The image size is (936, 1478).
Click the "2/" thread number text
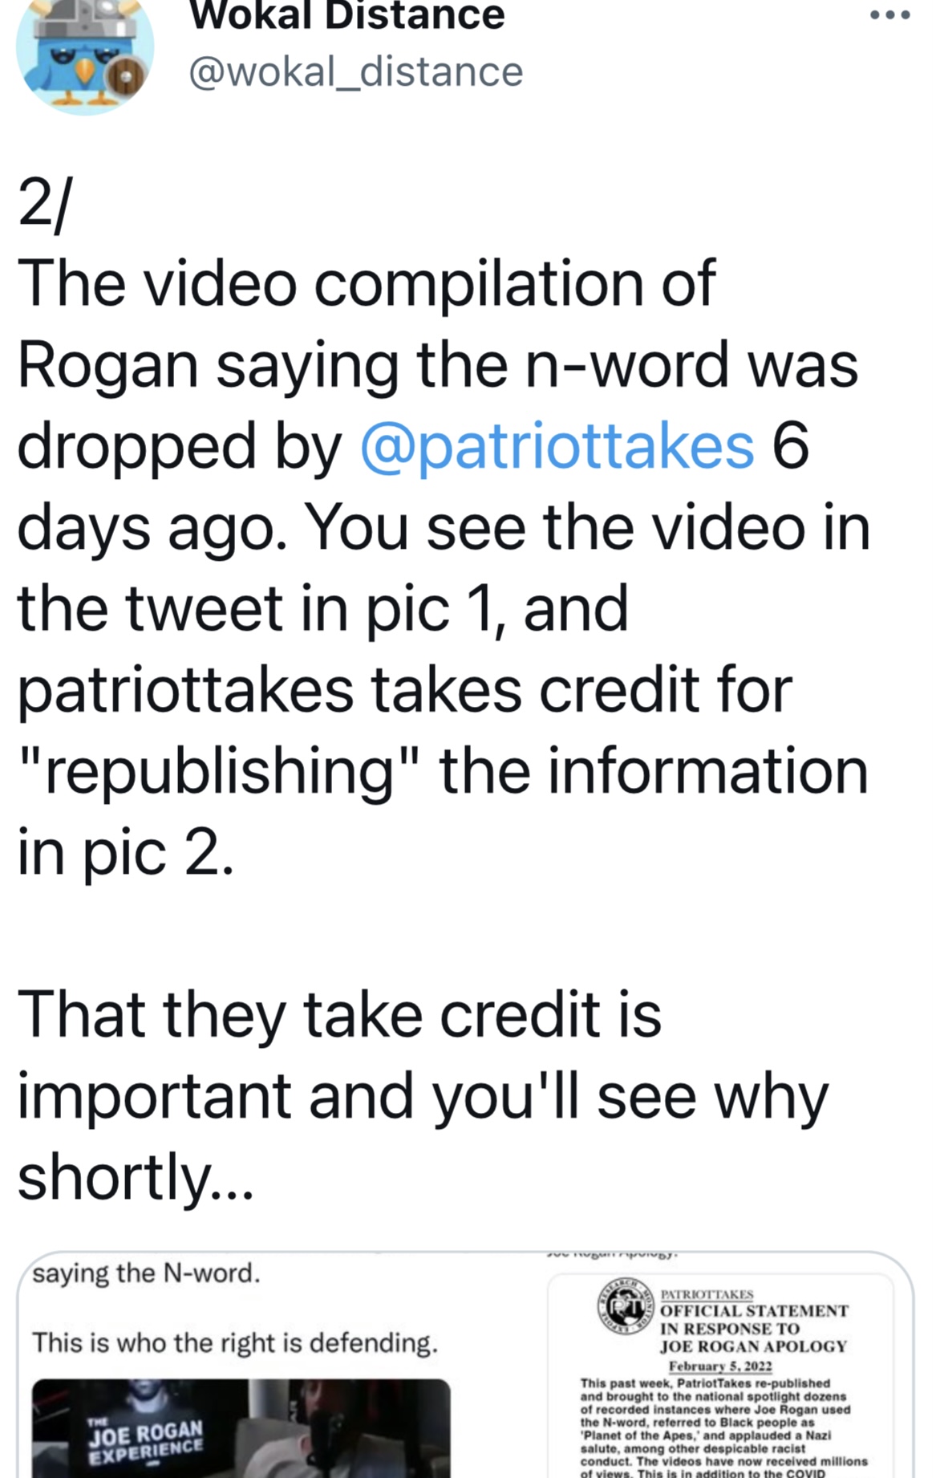point(43,205)
